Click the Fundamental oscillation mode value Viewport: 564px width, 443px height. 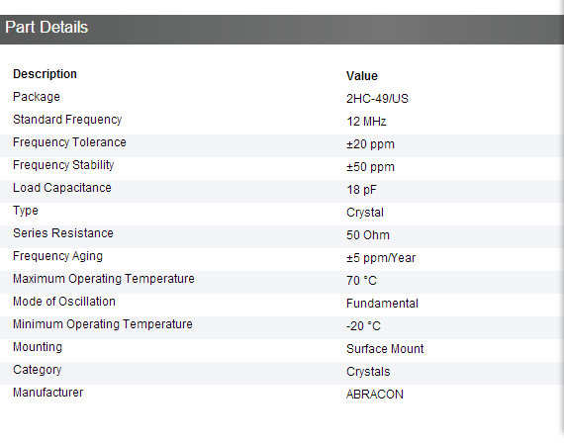tap(382, 304)
